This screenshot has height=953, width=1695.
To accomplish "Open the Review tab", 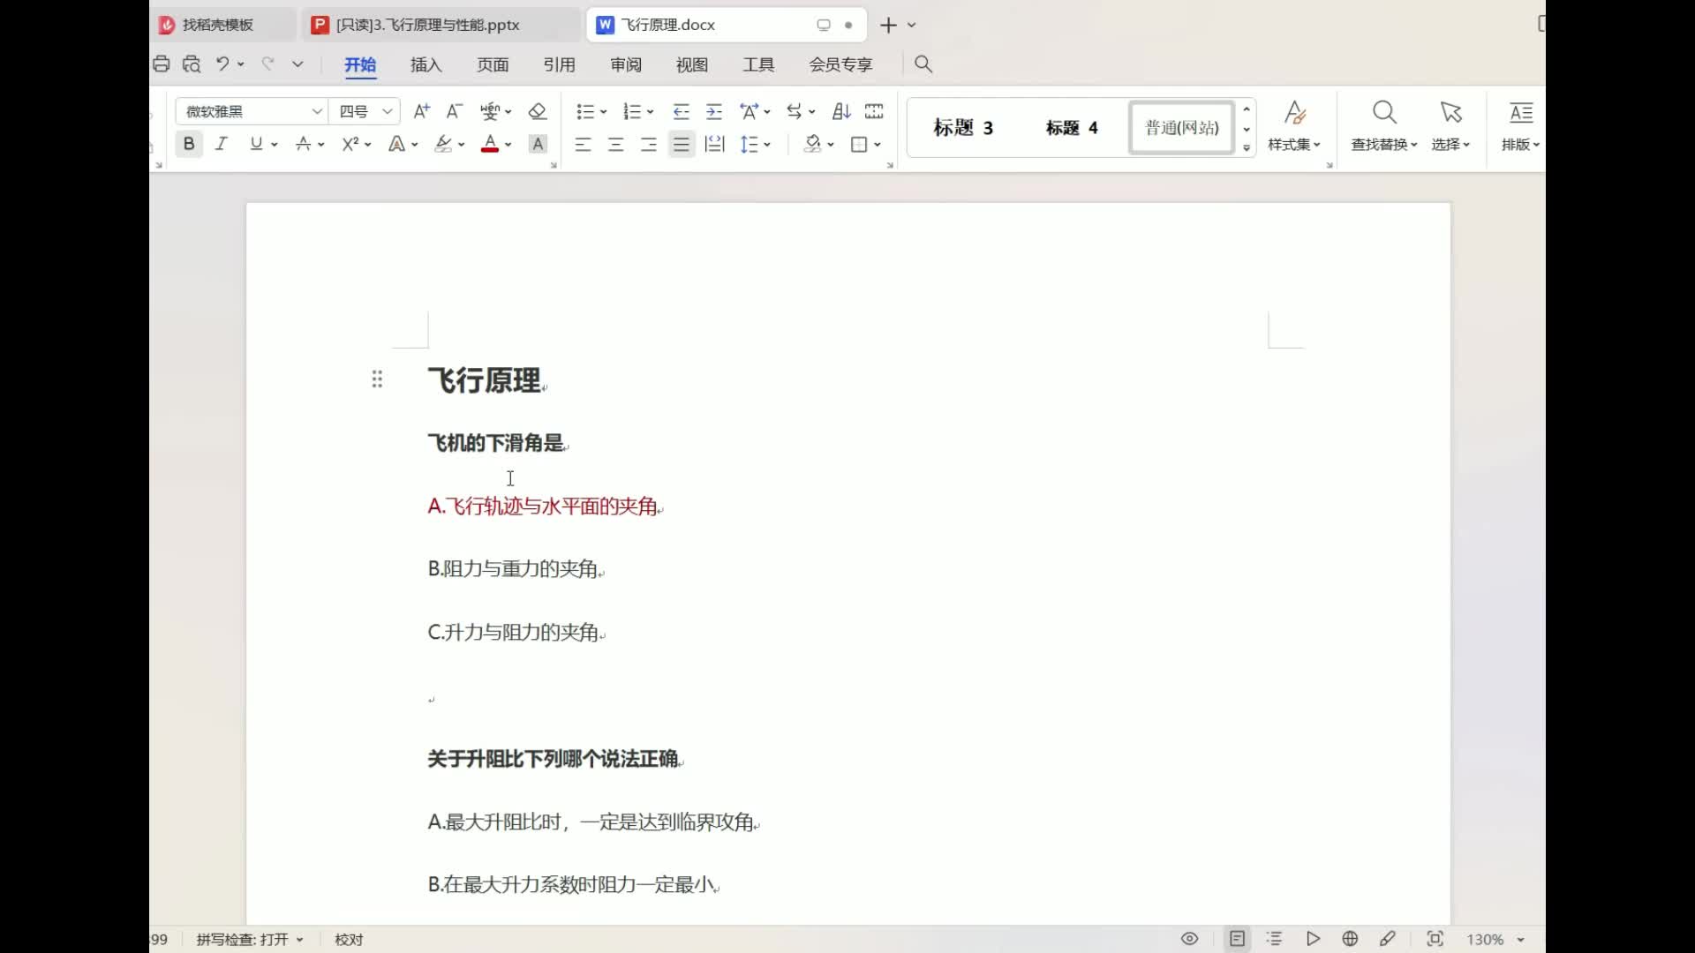I will [626, 64].
